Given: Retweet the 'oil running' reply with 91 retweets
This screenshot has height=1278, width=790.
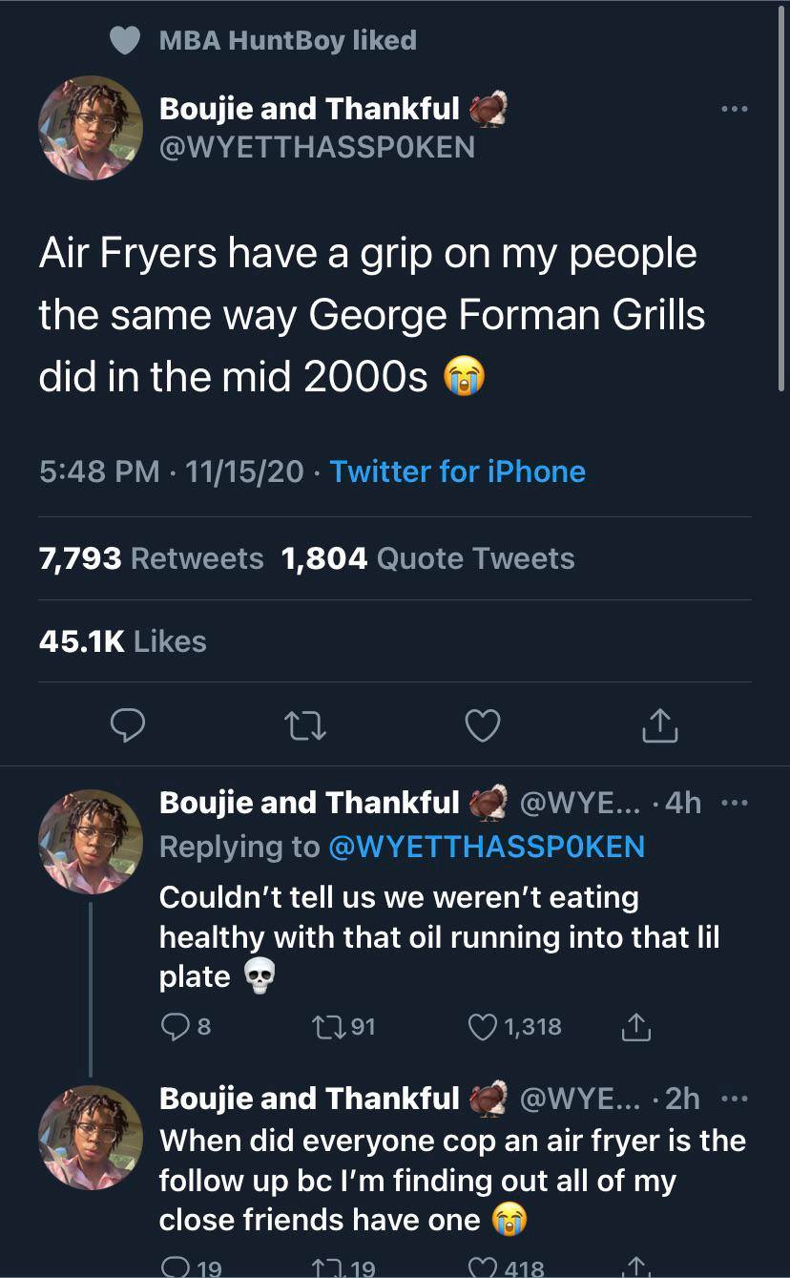Looking at the screenshot, I should [x=327, y=1026].
